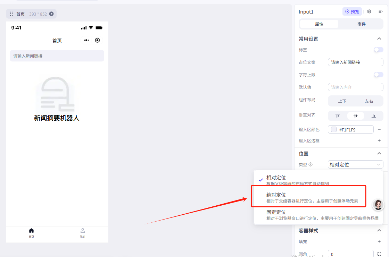The height and width of the screenshot is (257, 389).
Task: Remove 输入区颜色 with the minus icon
Action: [x=379, y=129]
